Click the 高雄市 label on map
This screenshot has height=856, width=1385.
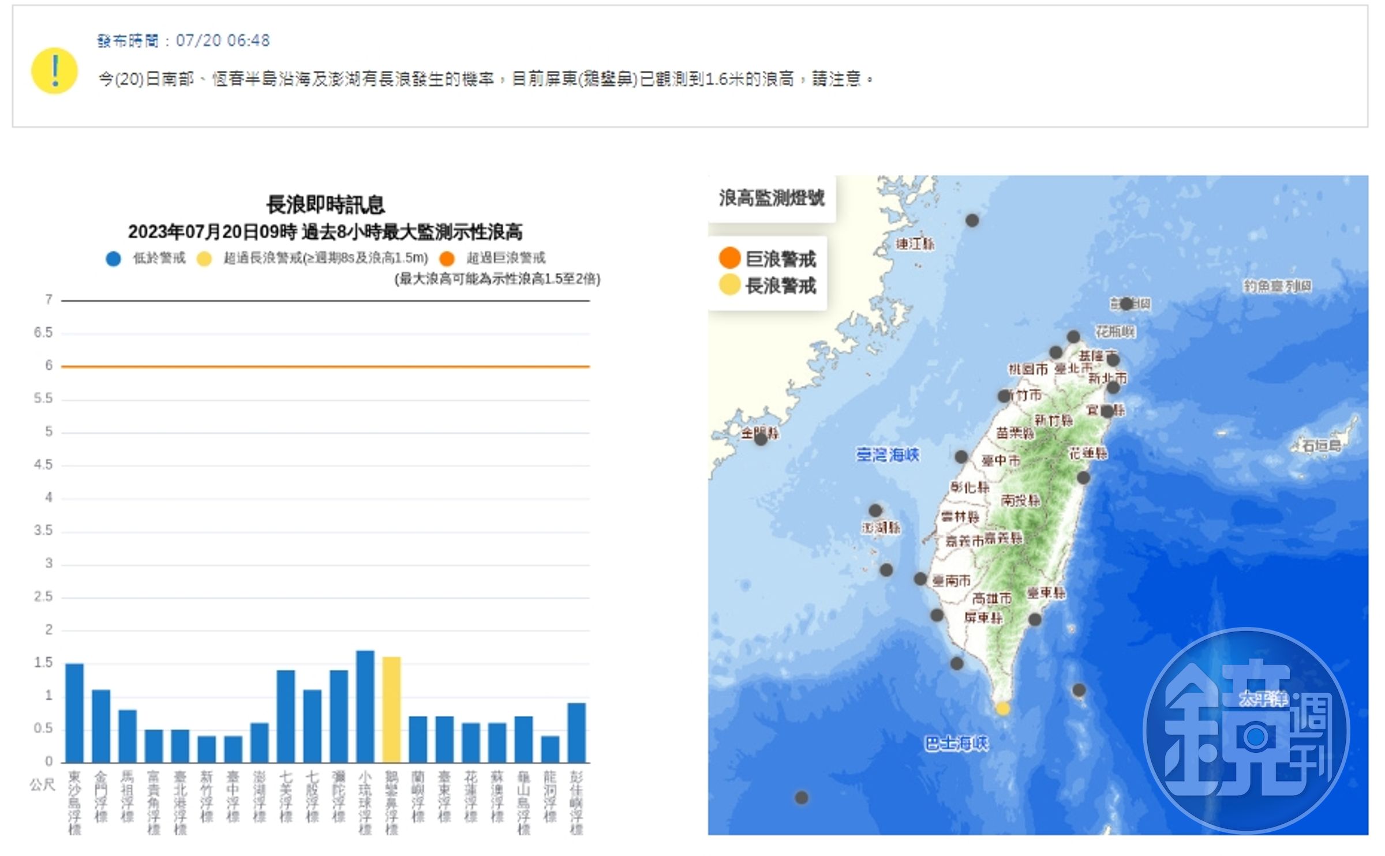click(992, 598)
